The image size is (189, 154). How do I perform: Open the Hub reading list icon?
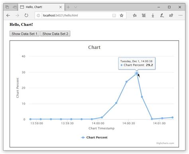click(144, 16)
